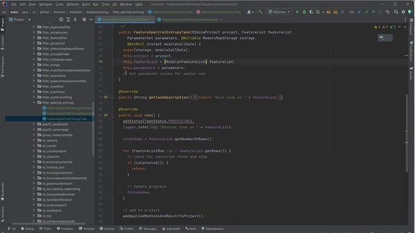The image size is (415, 233).
Task: Run with Coverage icon in toolbar
Action: (x=311, y=12)
